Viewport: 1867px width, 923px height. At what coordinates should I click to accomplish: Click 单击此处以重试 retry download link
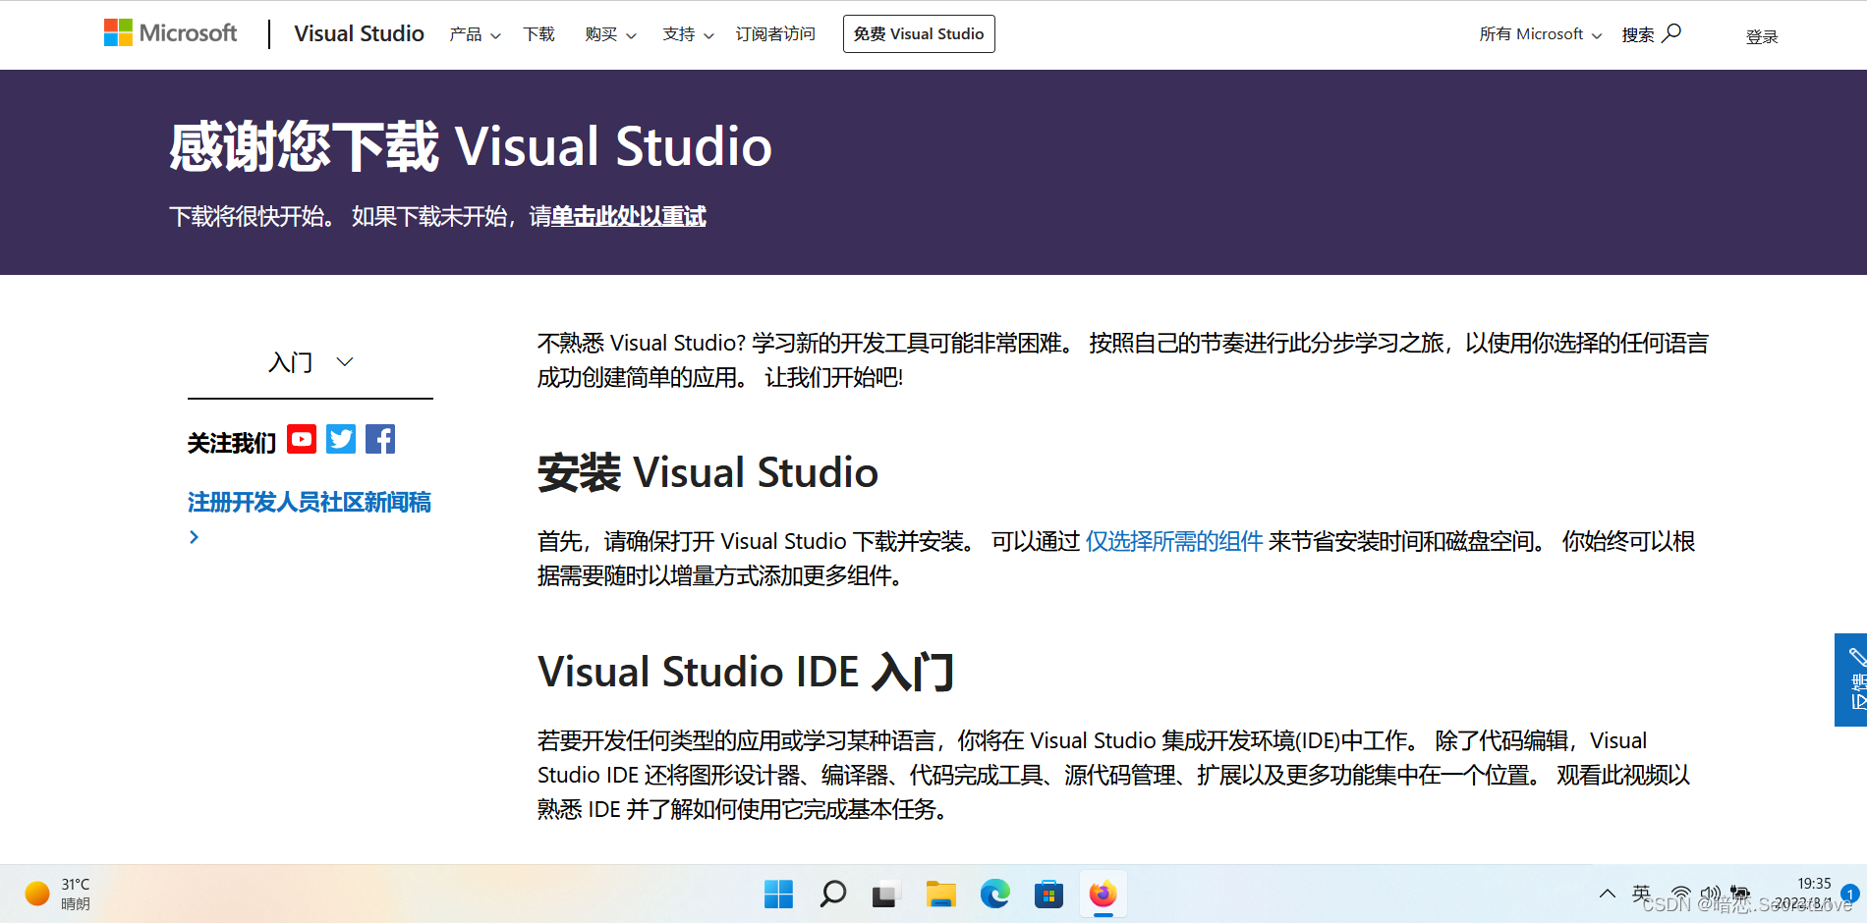(x=628, y=216)
